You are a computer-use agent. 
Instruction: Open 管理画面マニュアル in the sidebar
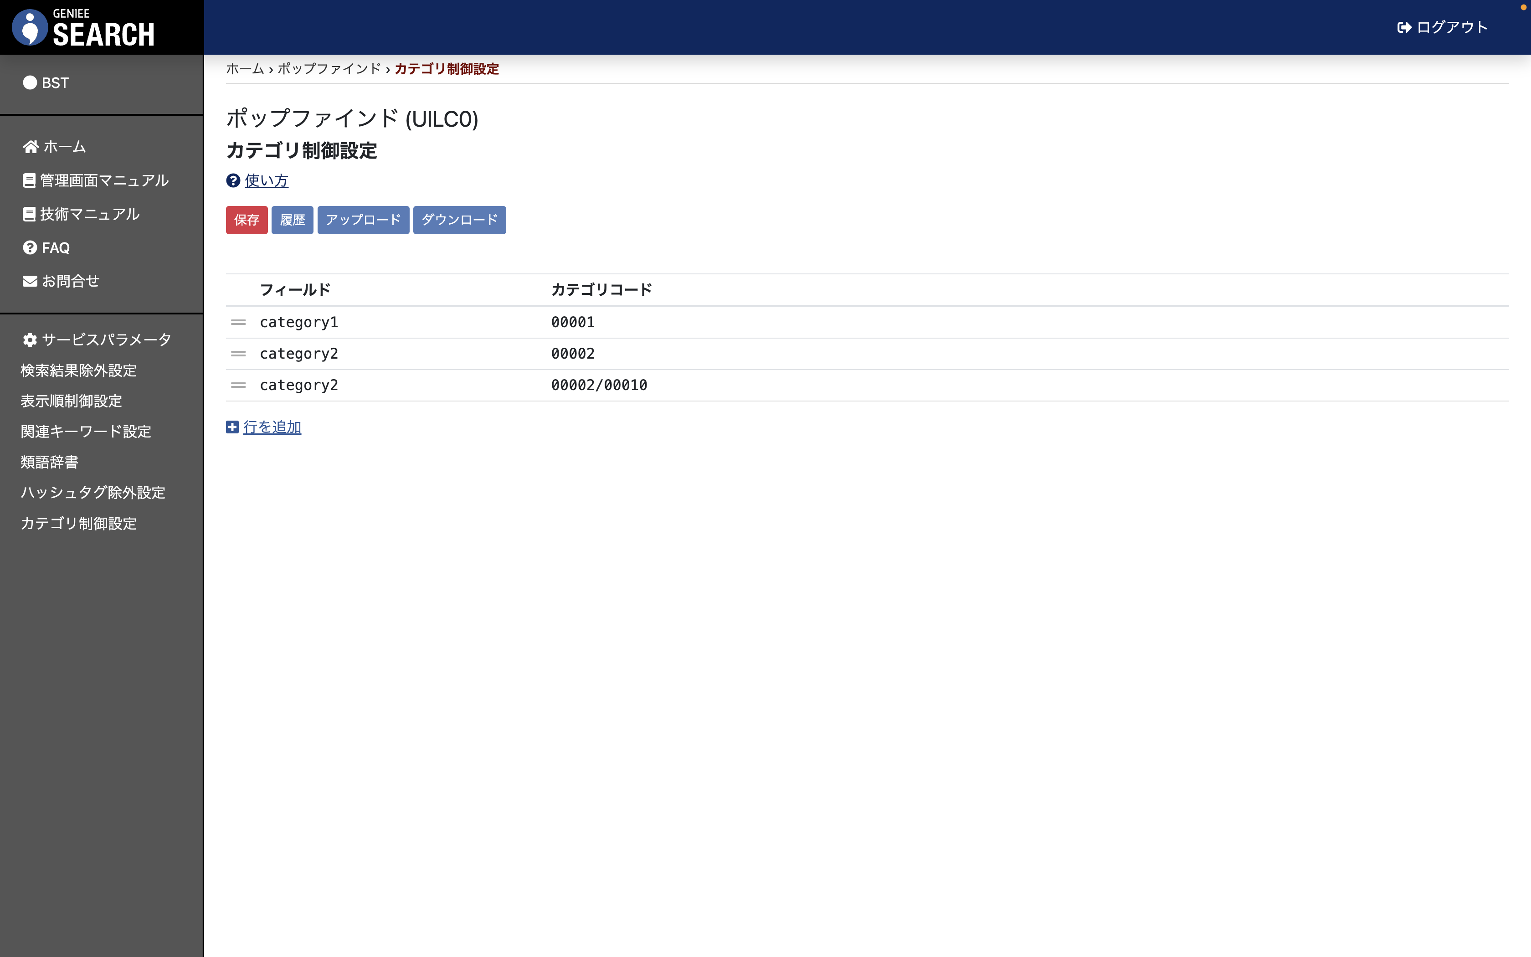[104, 180]
